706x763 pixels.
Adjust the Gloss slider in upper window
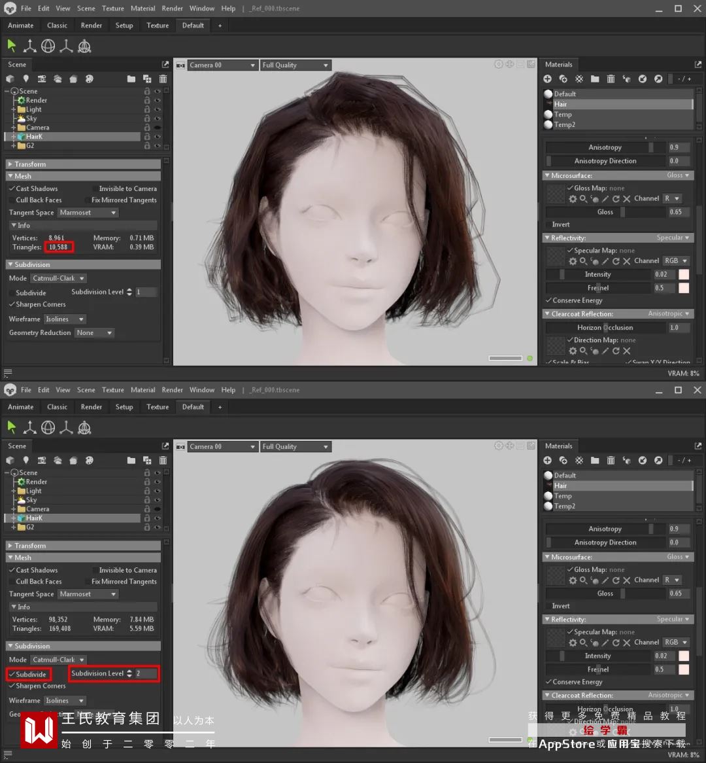click(605, 212)
